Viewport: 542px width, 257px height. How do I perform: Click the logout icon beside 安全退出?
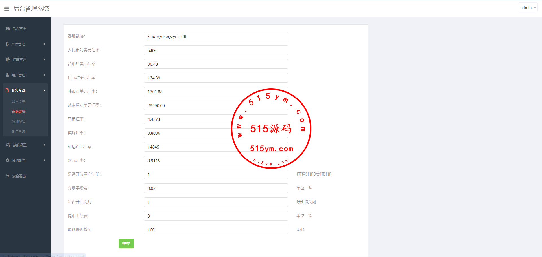click(x=8, y=176)
